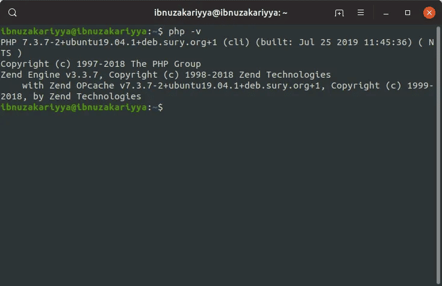Click the Zend Engine v3.3.7 line

[x=166, y=75]
